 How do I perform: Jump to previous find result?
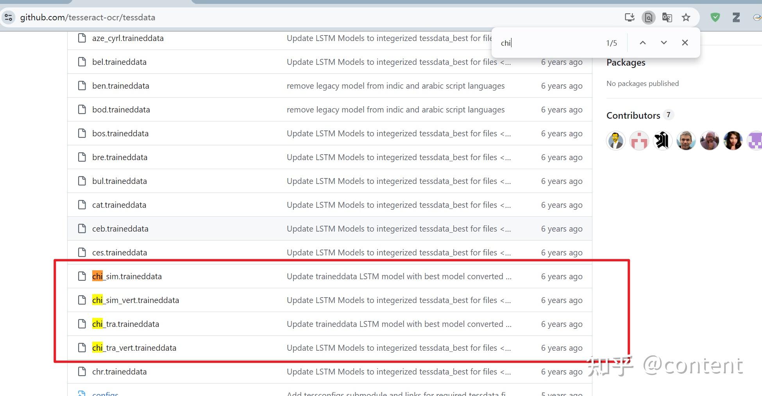(642, 43)
